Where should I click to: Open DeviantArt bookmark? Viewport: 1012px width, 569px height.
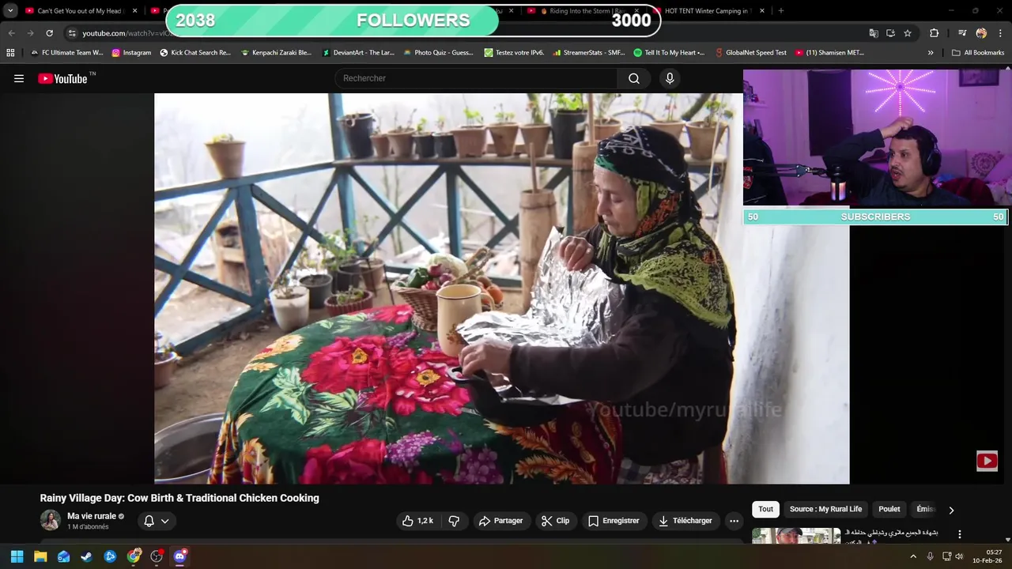coord(357,53)
